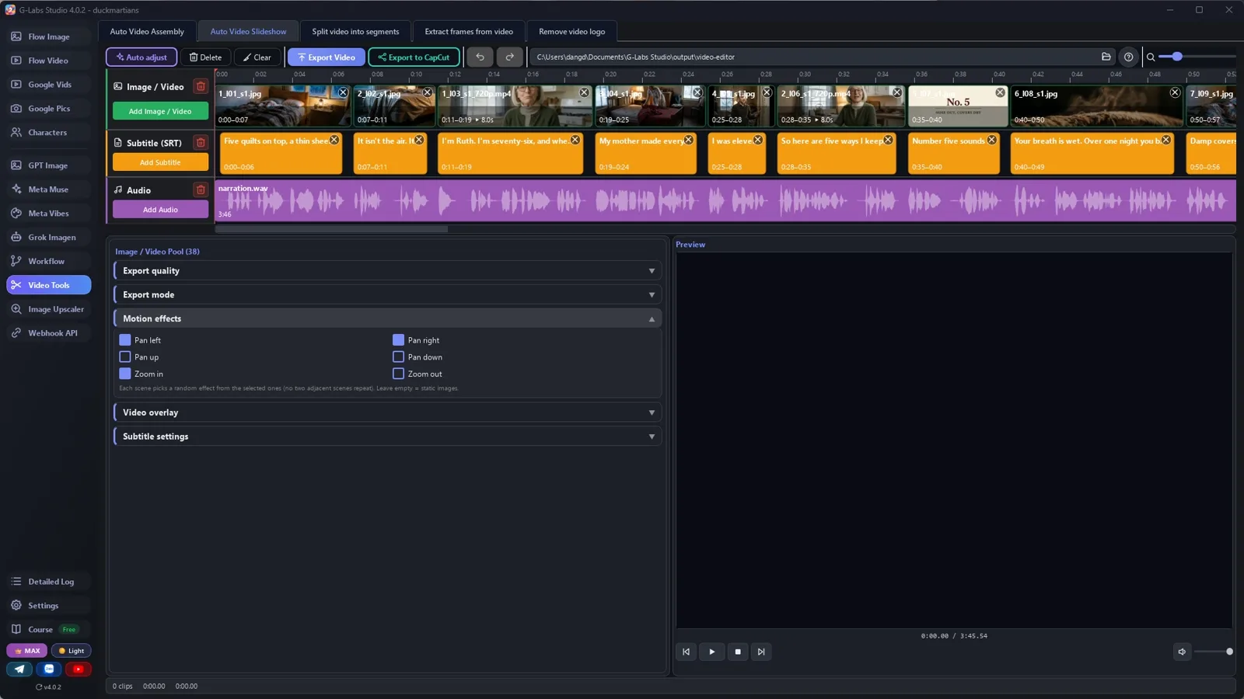Remove the 'Five quilts on top' subtitle clip

click(x=334, y=140)
